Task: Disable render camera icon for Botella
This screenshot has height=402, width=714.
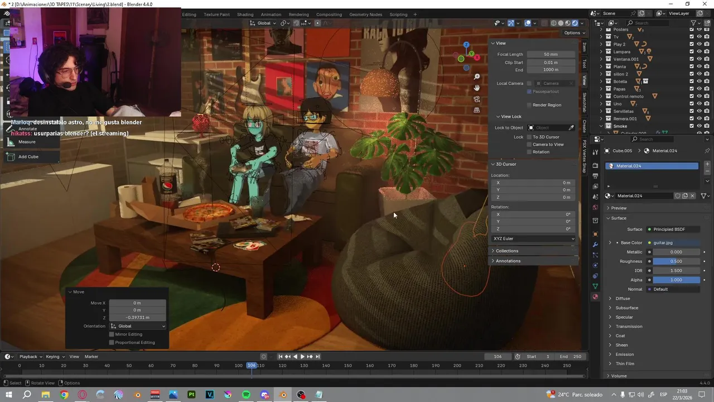Action: click(707, 82)
